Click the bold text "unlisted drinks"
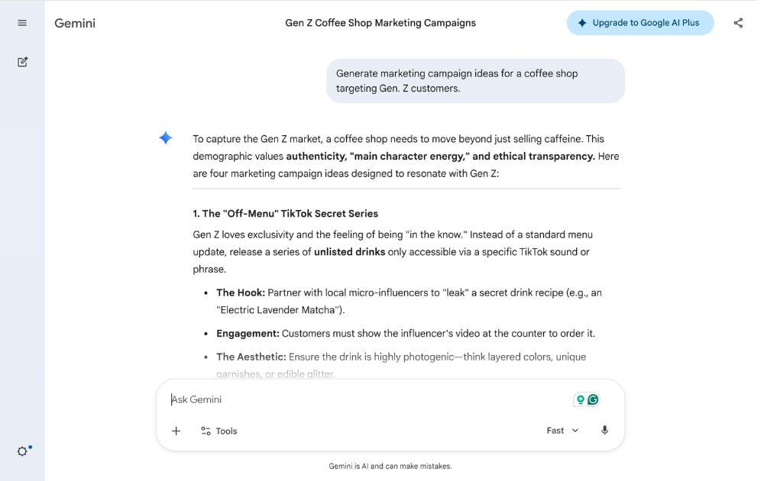Screen dimensions: 764x481 (x=349, y=252)
